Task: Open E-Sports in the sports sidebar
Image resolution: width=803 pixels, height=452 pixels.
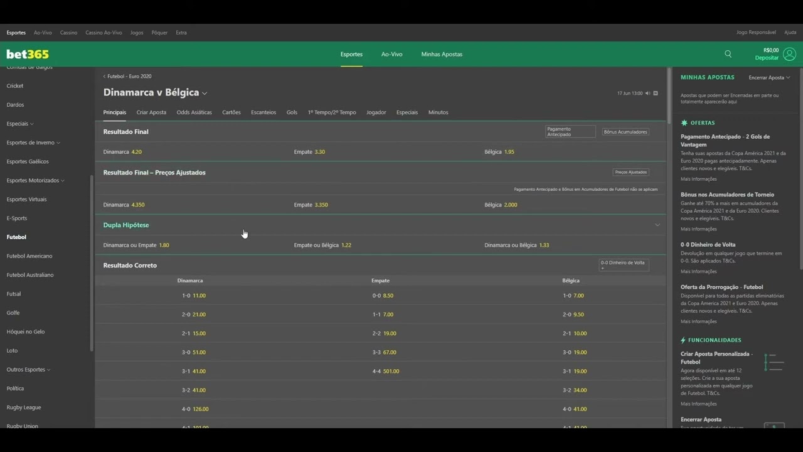Action: (x=17, y=218)
